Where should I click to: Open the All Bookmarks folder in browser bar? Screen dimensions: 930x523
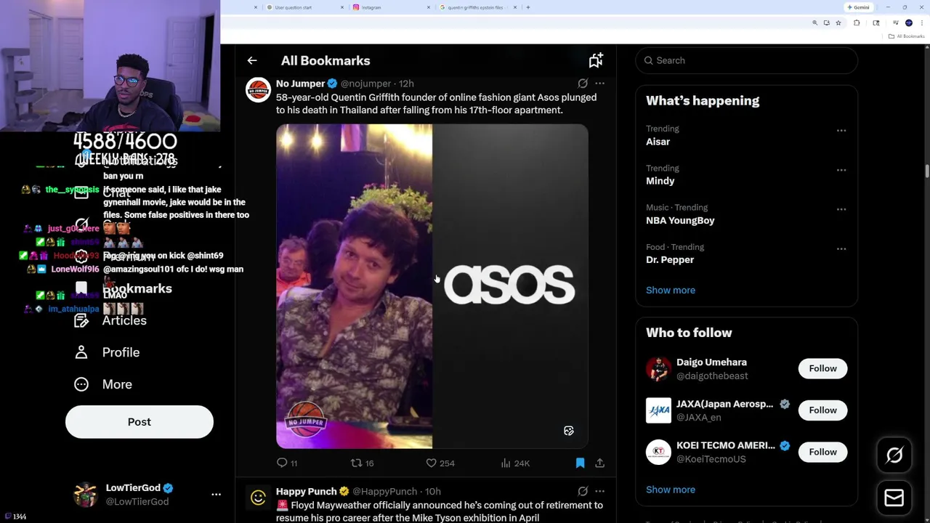point(907,36)
